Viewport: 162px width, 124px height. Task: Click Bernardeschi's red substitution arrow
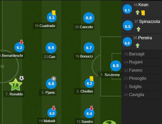click(x=21, y=42)
